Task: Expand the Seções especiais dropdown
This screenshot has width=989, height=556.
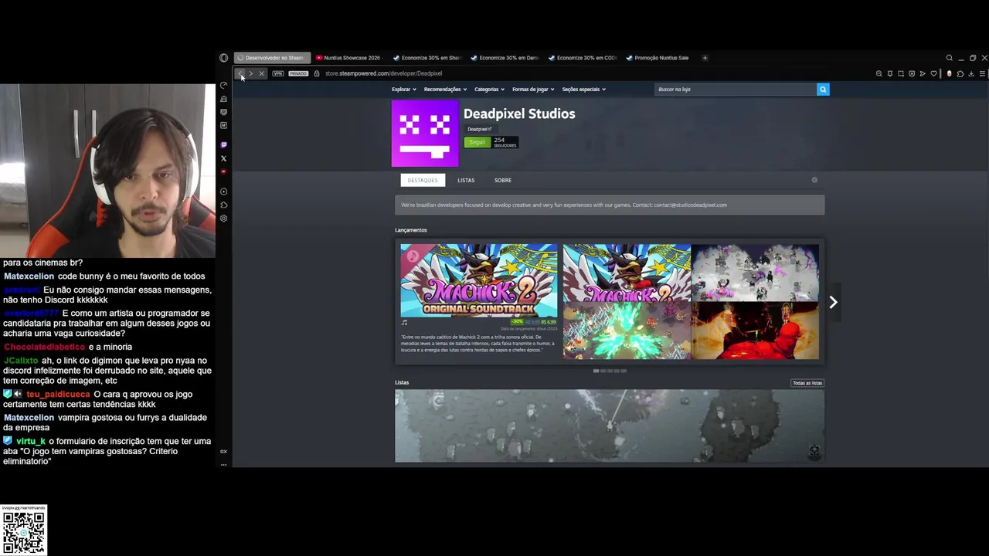Action: 583,90
